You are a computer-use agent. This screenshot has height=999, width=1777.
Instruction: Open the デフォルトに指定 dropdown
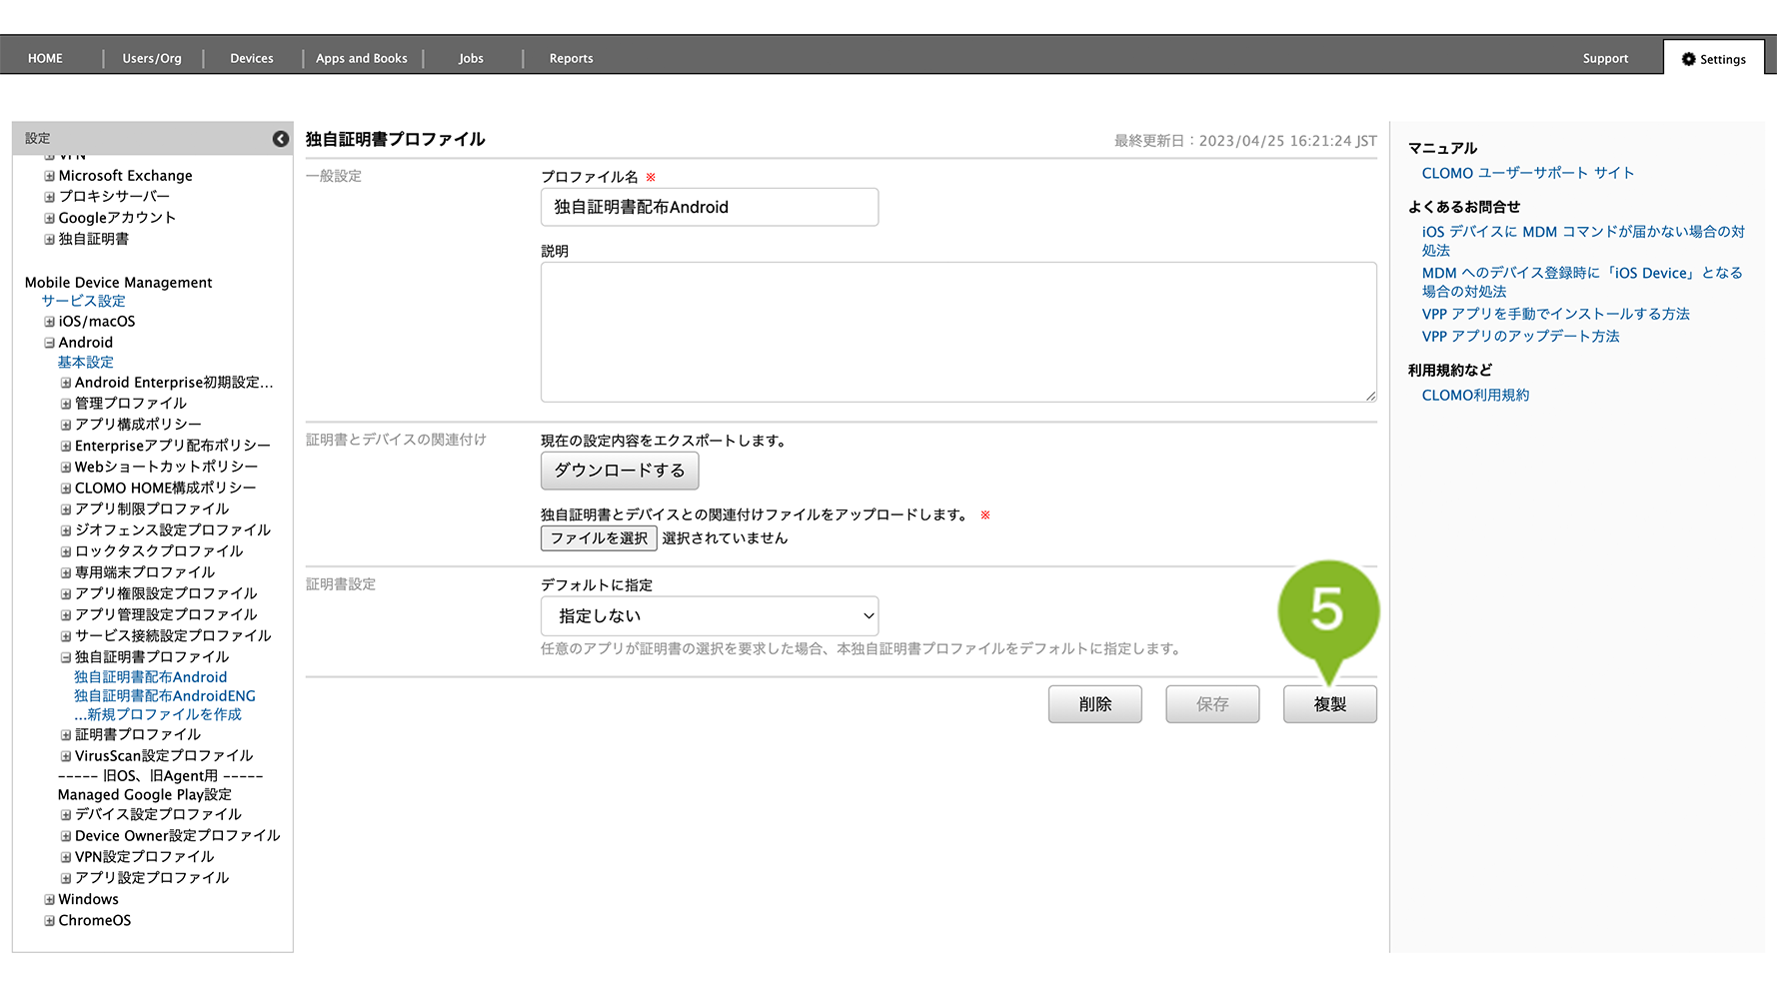[709, 616]
